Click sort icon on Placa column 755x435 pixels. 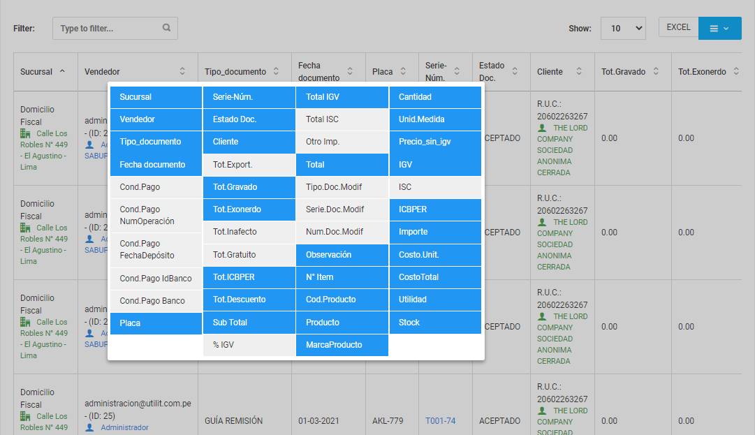tap(403, 71)
